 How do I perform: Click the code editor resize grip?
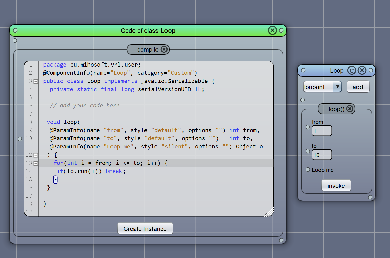click(x=269, y=212)
